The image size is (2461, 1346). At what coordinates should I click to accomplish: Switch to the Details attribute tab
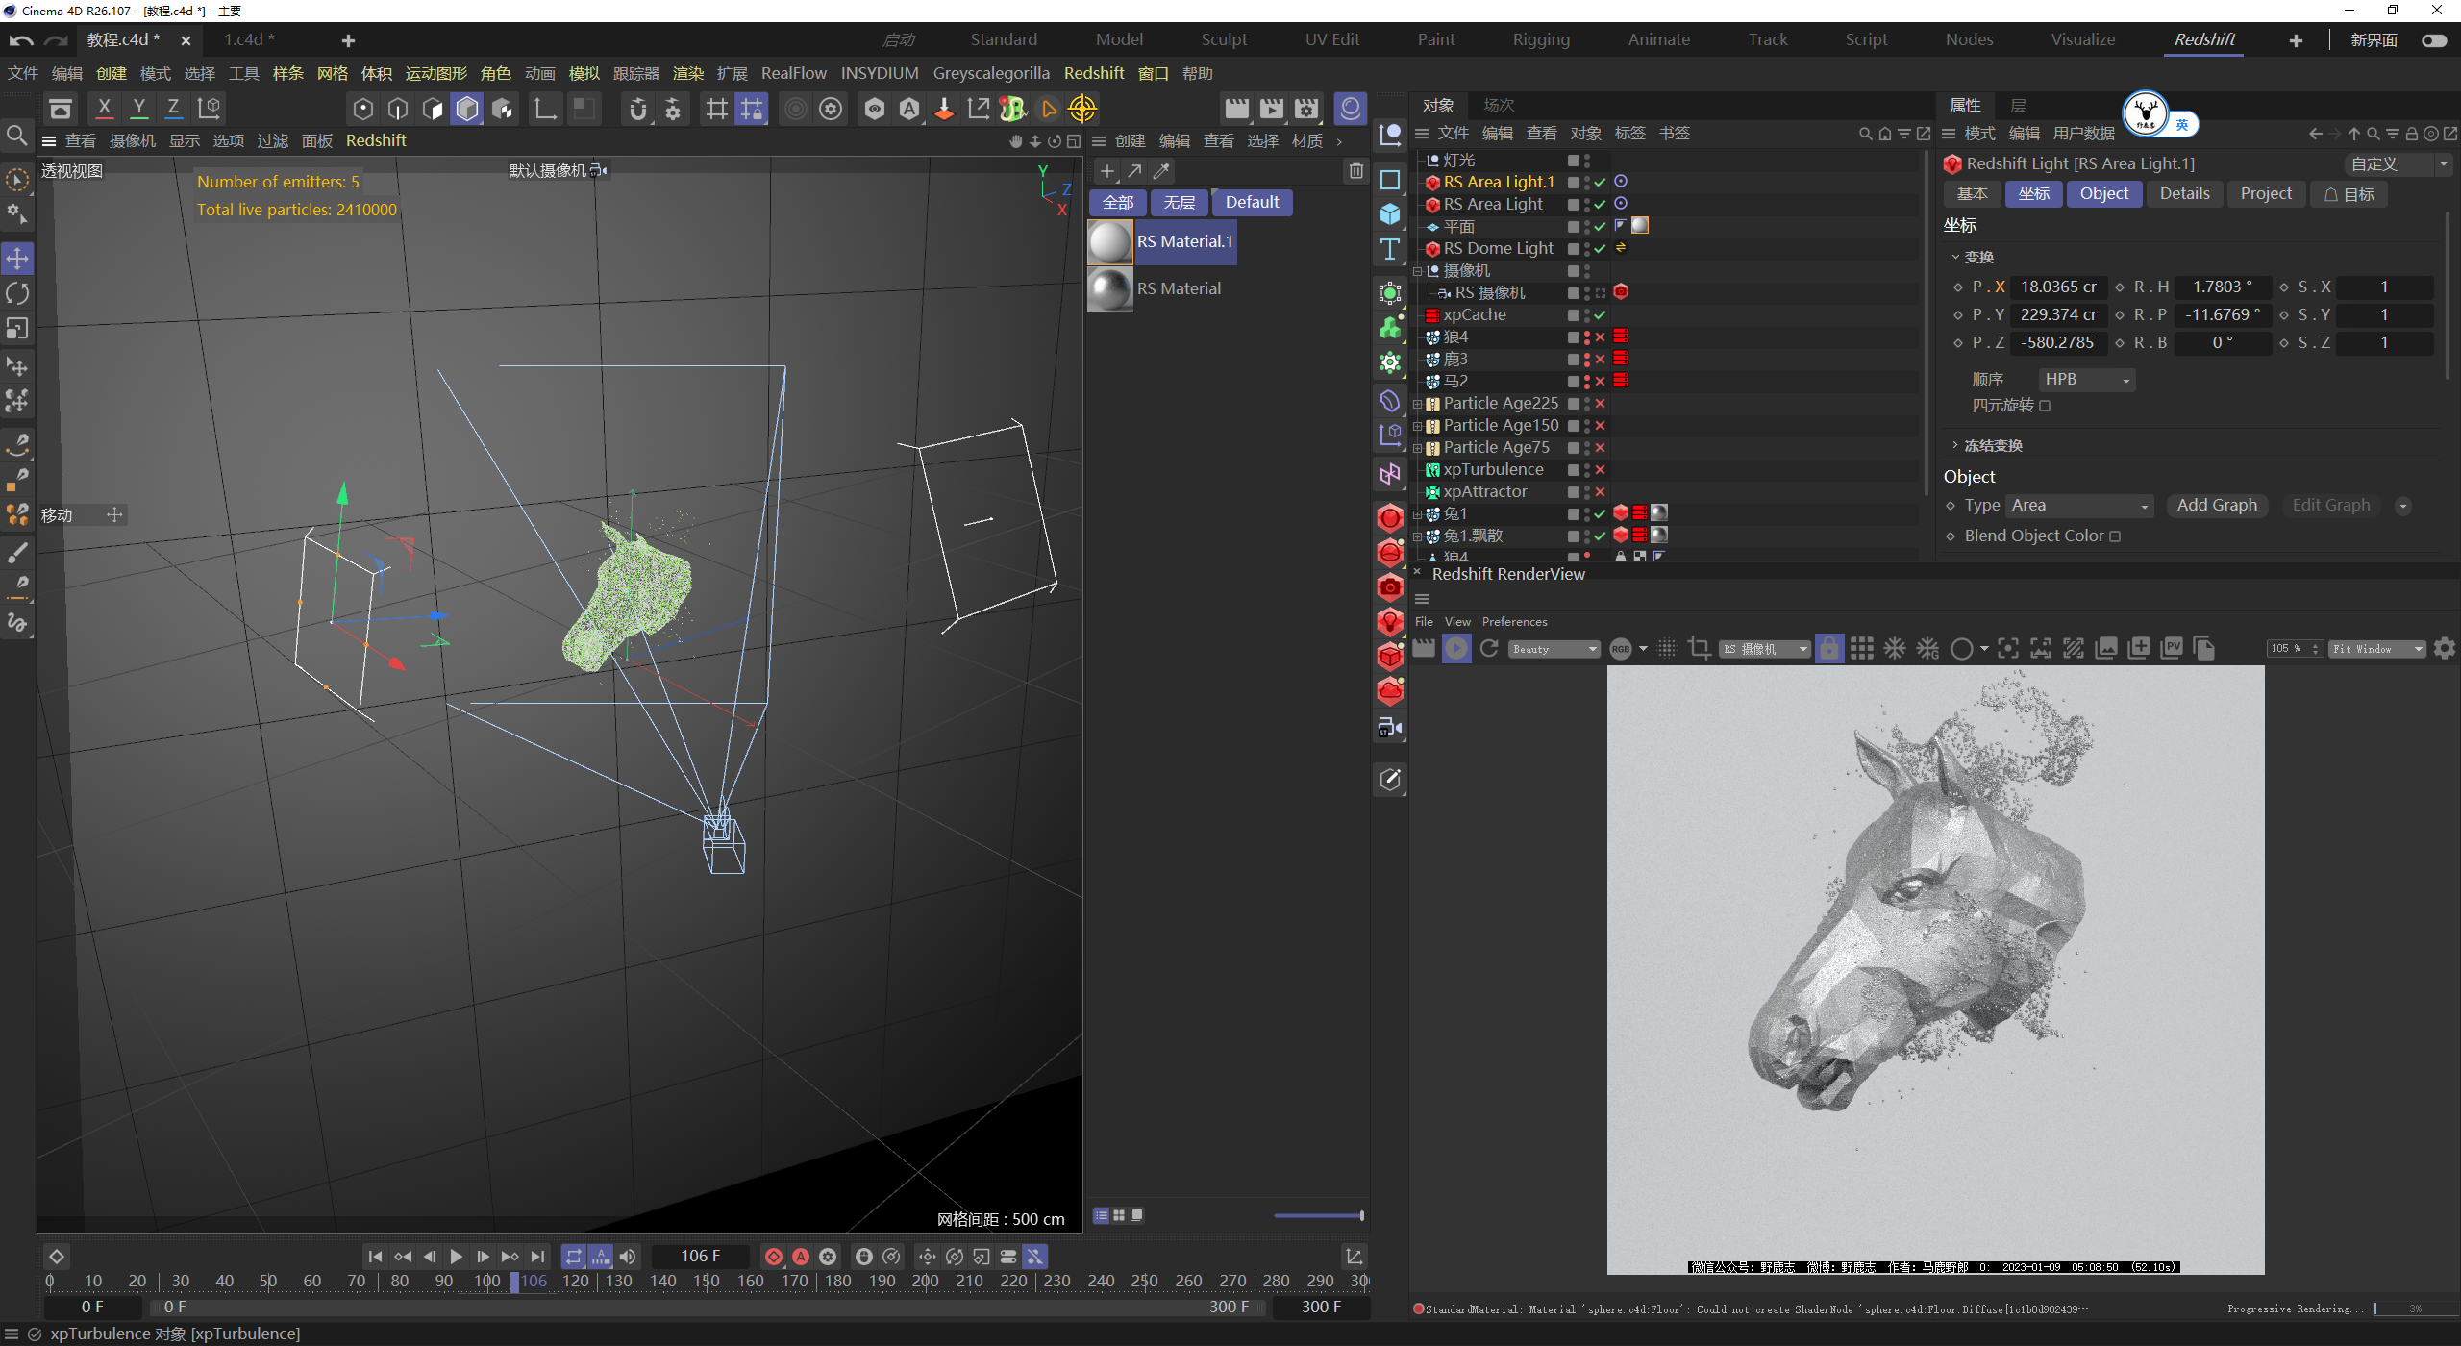coord(2184,194)
